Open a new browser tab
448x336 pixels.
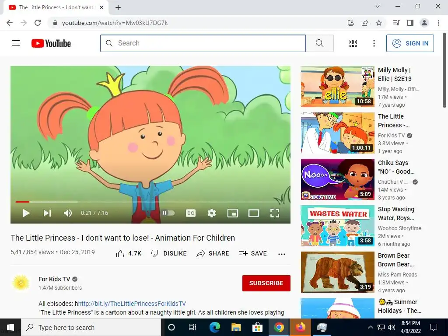(118, 7)
